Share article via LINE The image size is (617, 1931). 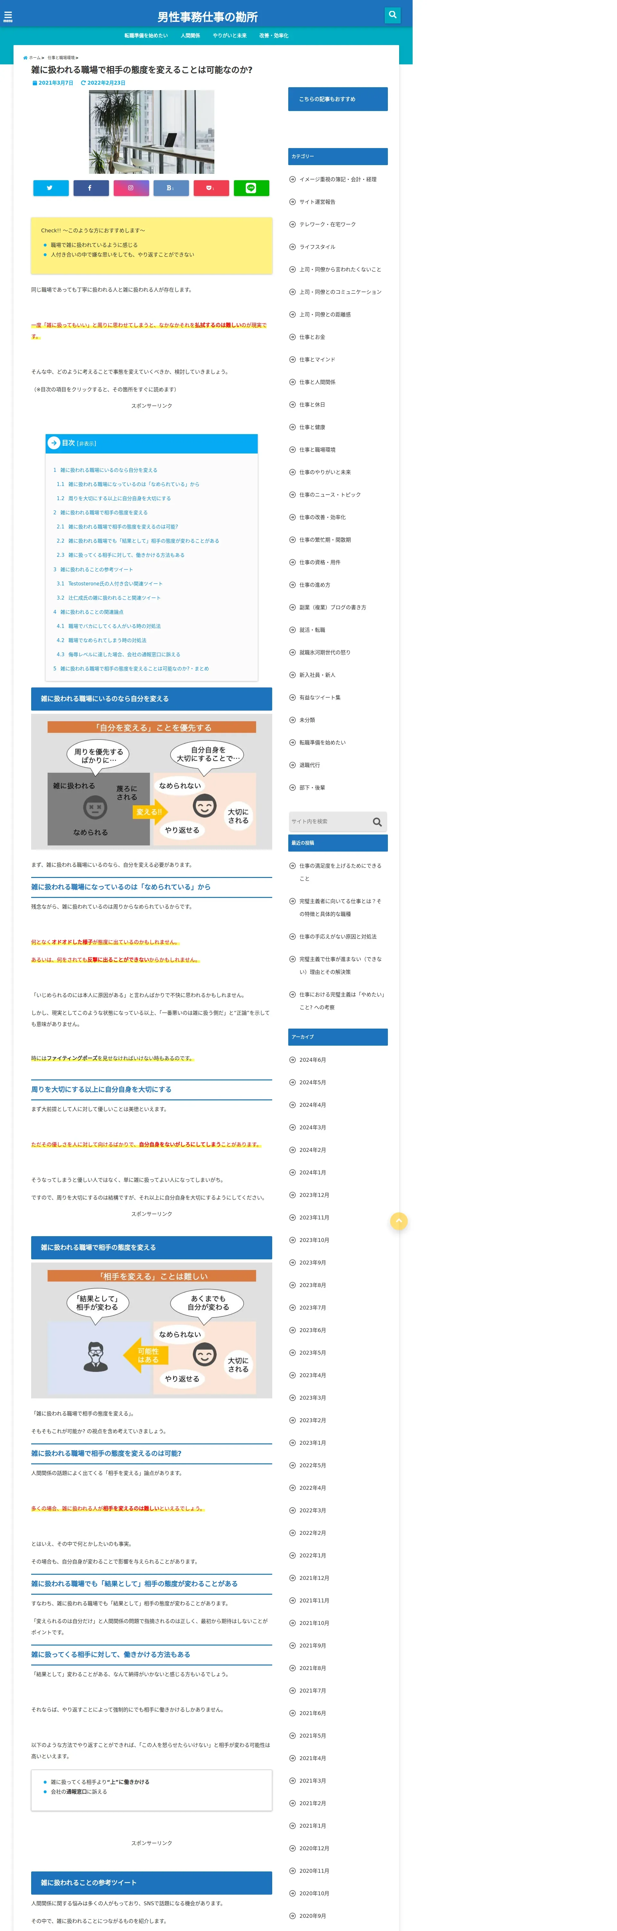(251, 188)
